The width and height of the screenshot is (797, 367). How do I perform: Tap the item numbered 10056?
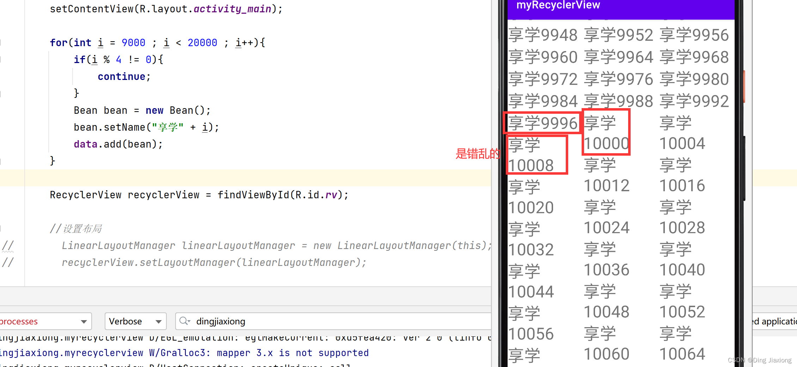[x=531, y=324]
